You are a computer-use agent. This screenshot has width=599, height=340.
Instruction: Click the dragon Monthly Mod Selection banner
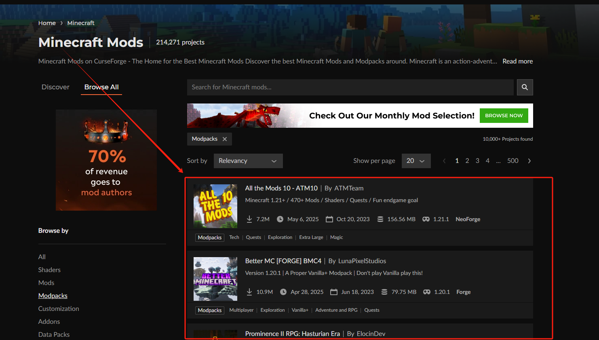360,116
